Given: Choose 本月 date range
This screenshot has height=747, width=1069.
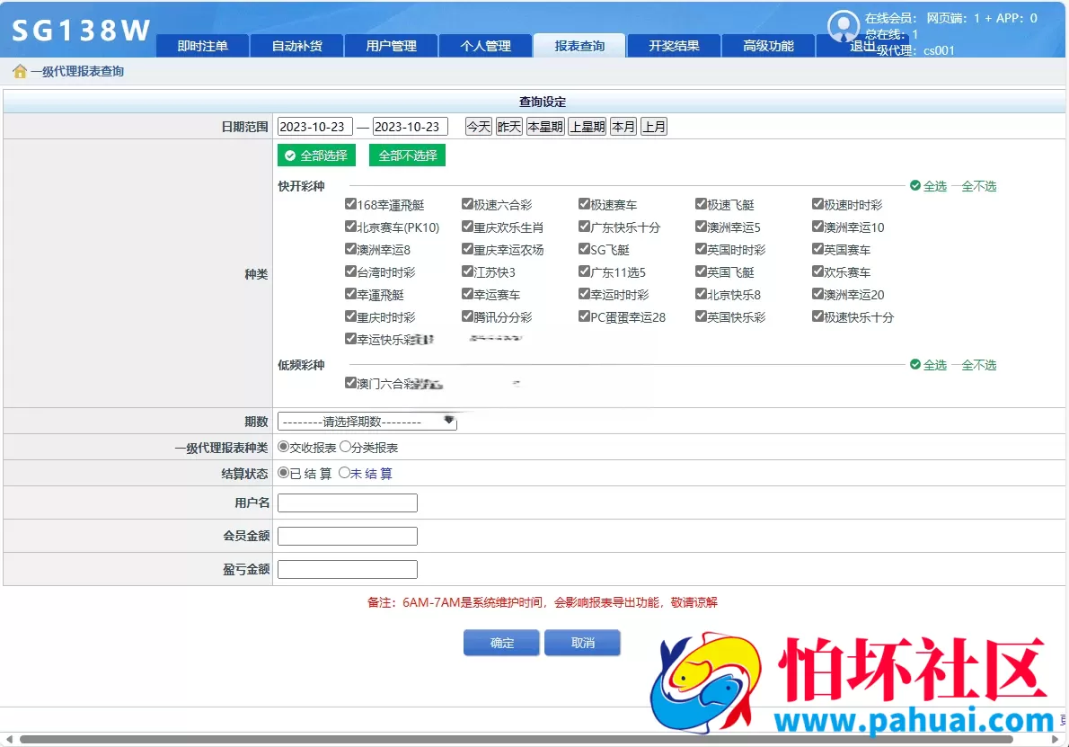Looking at the screenshot, I should coord(623,127).
